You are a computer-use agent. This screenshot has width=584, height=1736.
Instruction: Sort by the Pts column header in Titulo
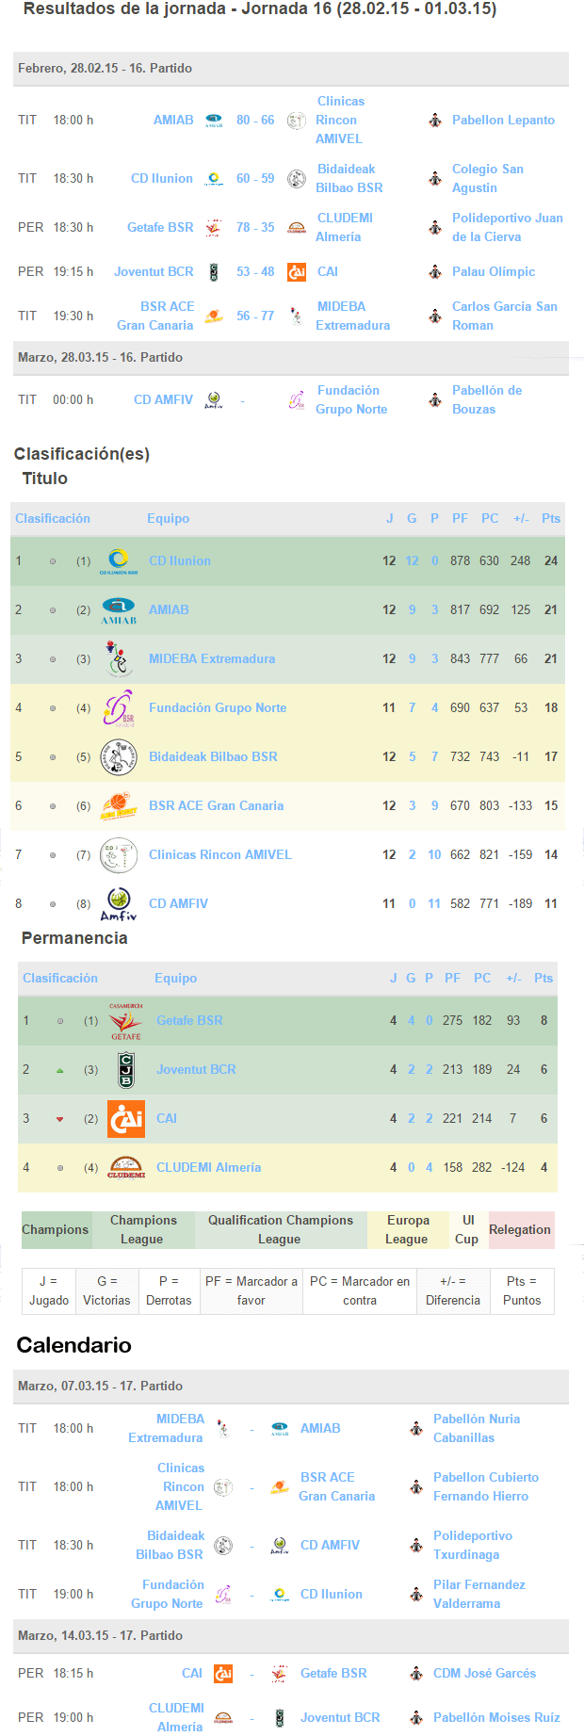click(551, 519)
